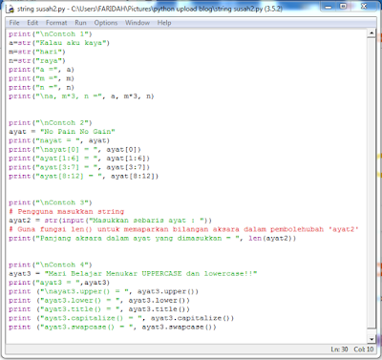
Task: Click the line print("\nContoh 2")
Action: pyautogui.click(x=51, y=123)
